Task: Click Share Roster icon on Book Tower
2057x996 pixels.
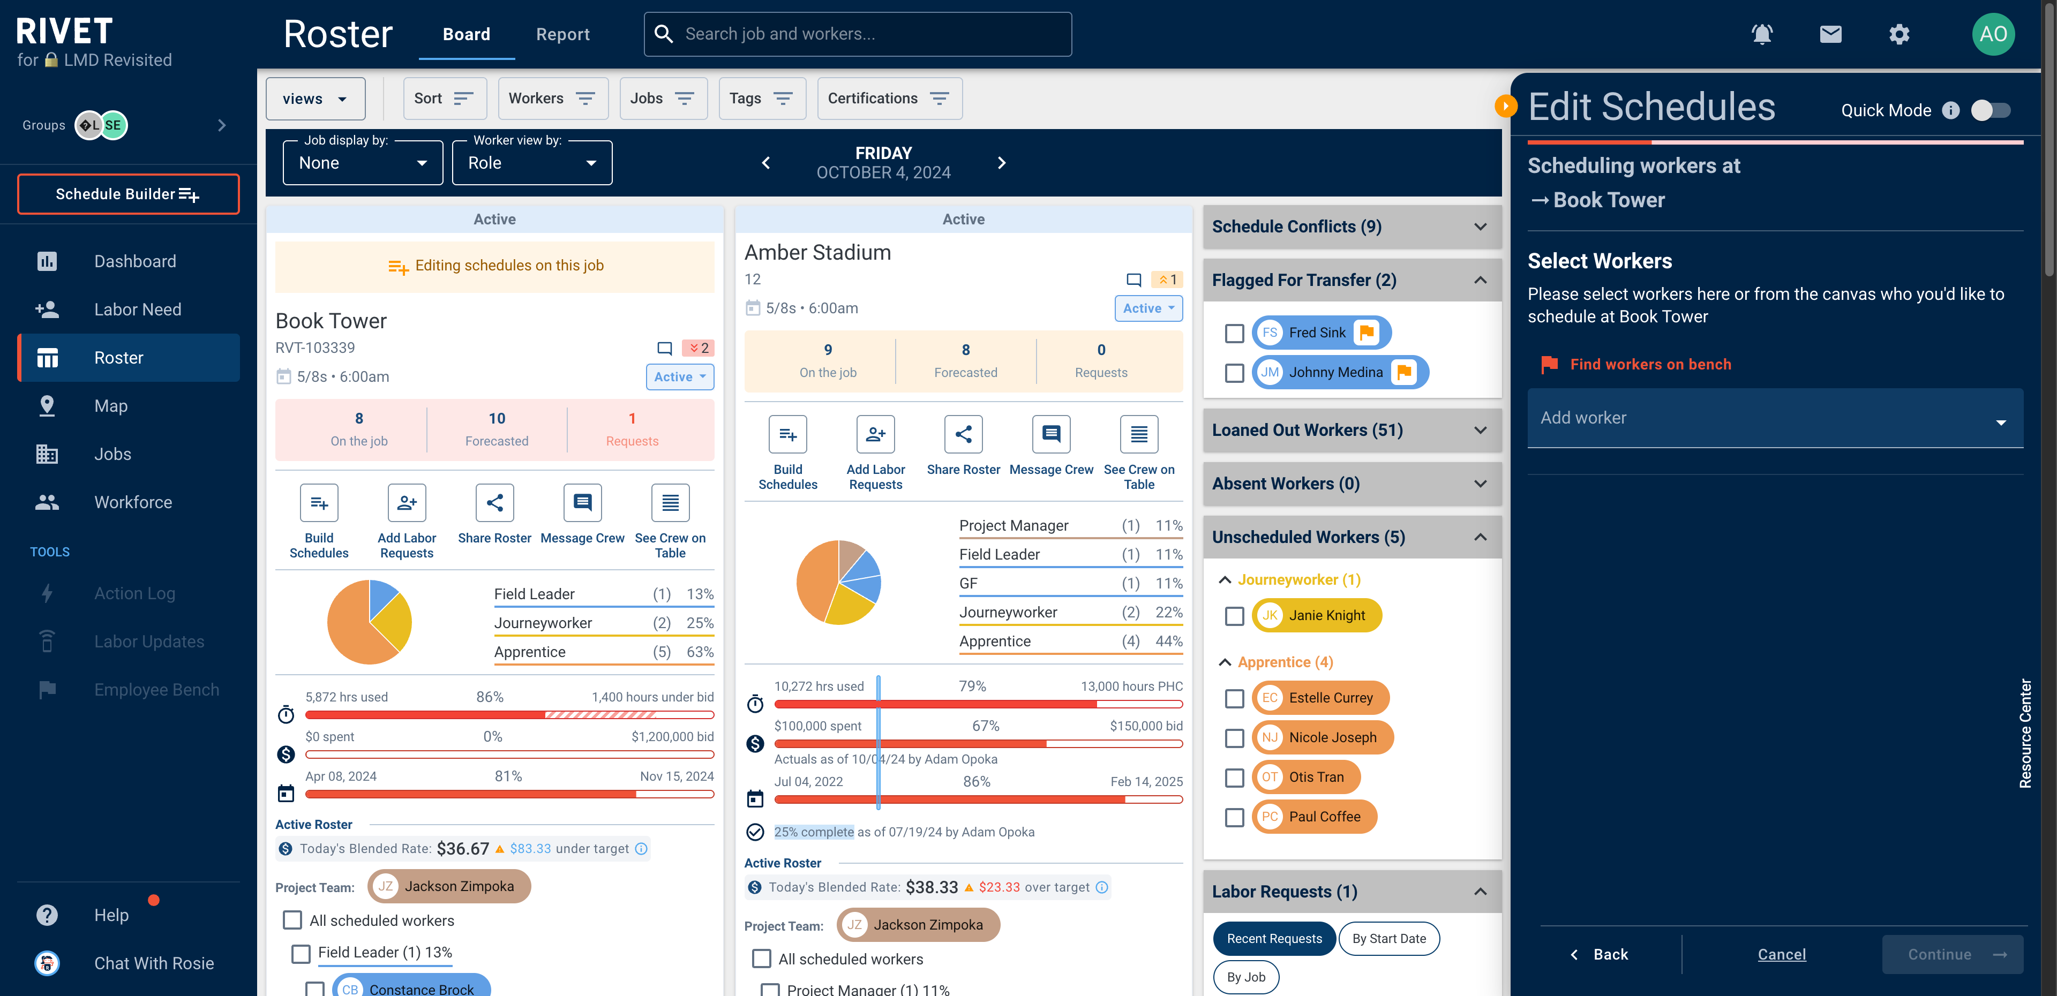Action: 494,503
